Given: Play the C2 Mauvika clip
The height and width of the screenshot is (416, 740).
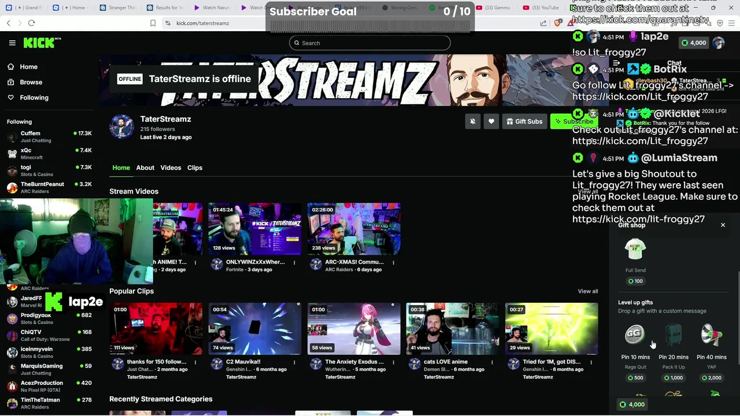Looking at the screenshot, I should click(255, 329).
